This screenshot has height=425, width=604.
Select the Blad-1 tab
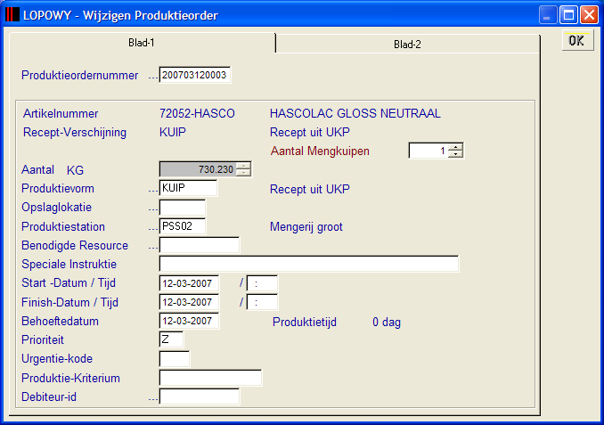pos(142,43)
